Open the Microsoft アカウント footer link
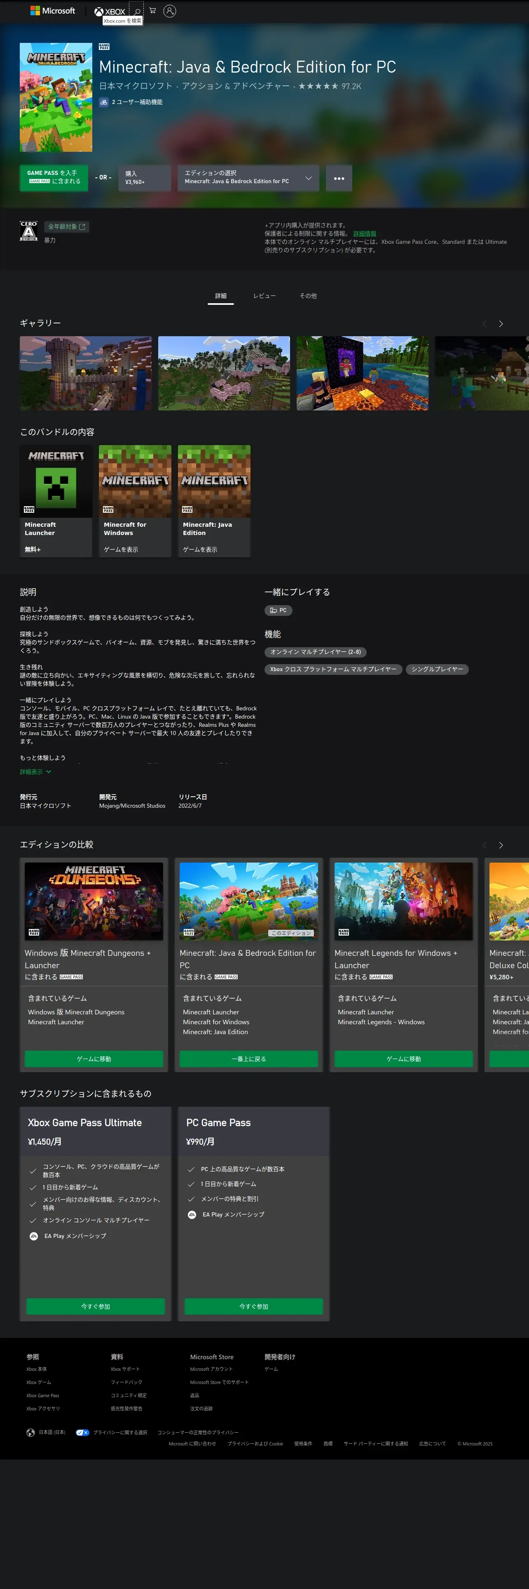The width and height of the screenshot is (529, 1589). (211, 1369)
